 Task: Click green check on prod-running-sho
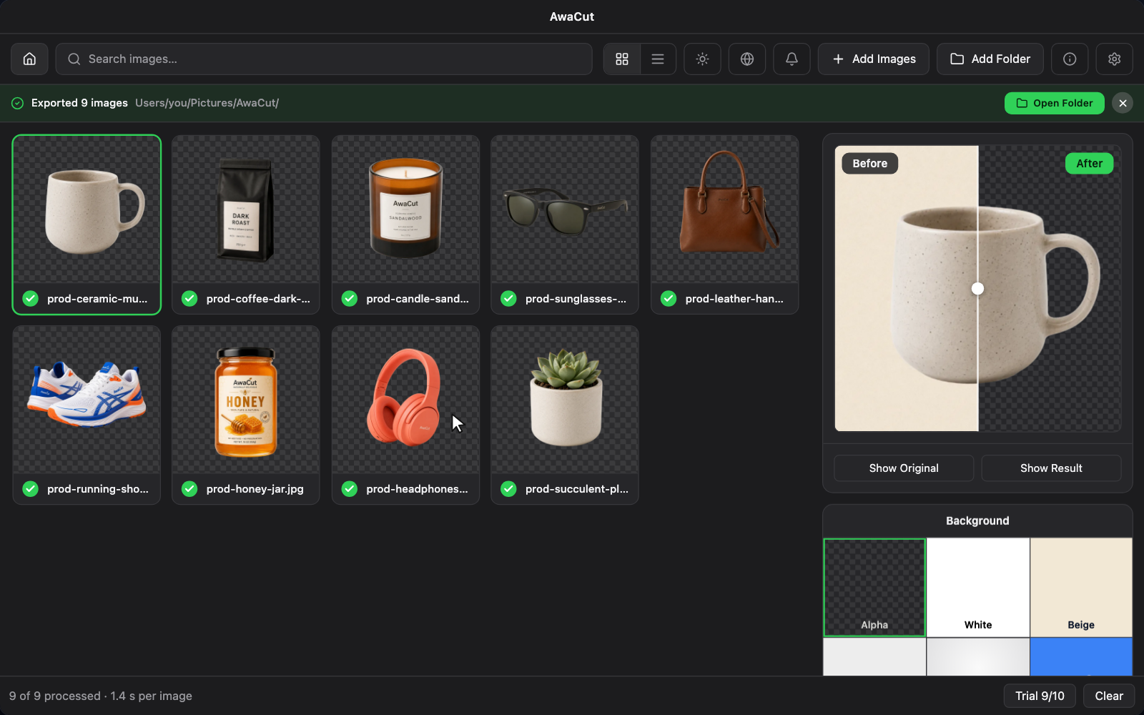30,488
